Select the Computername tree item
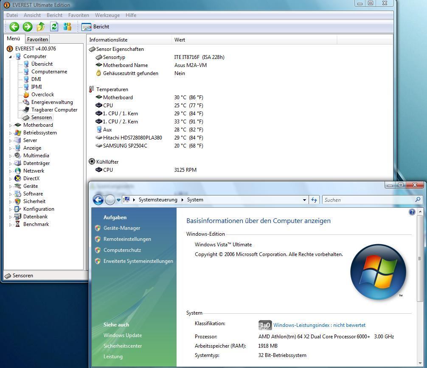The width and height of the screenshot is (427, 368). [49, 72]
